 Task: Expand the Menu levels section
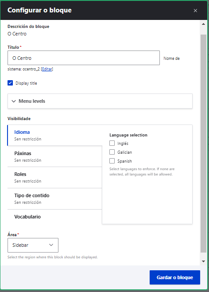pos(100,101)
